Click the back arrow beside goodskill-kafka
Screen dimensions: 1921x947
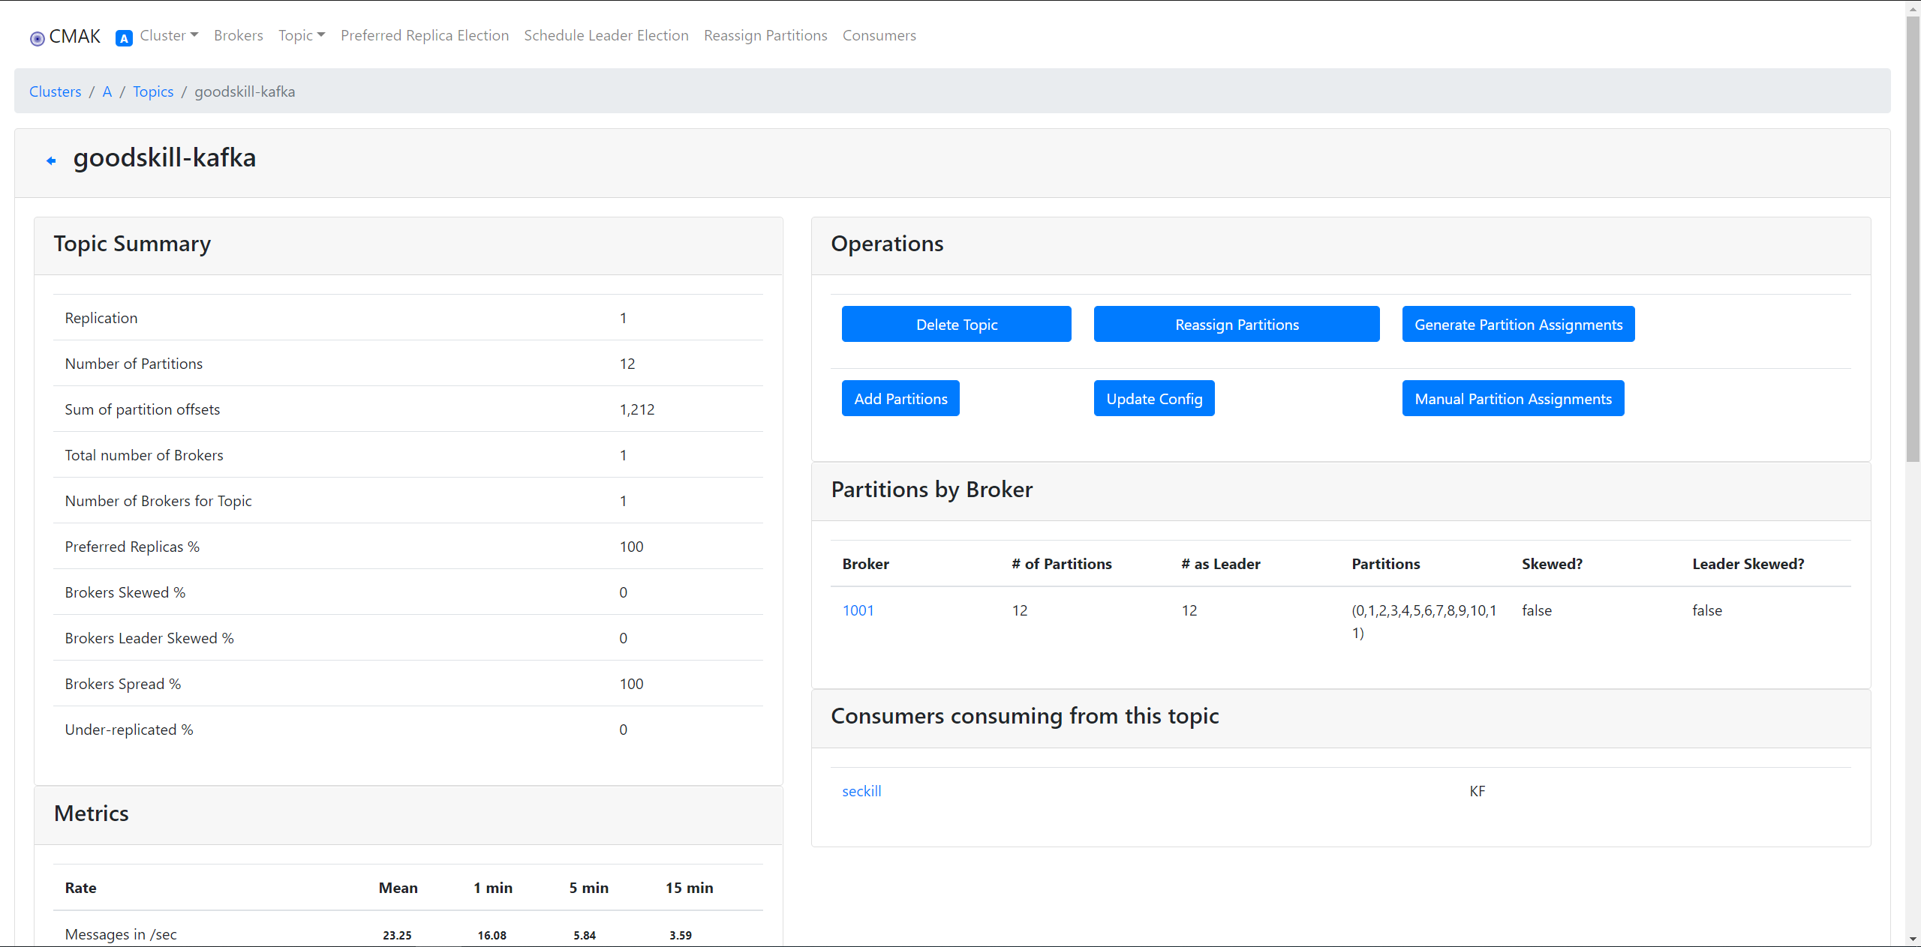(51, 160)
